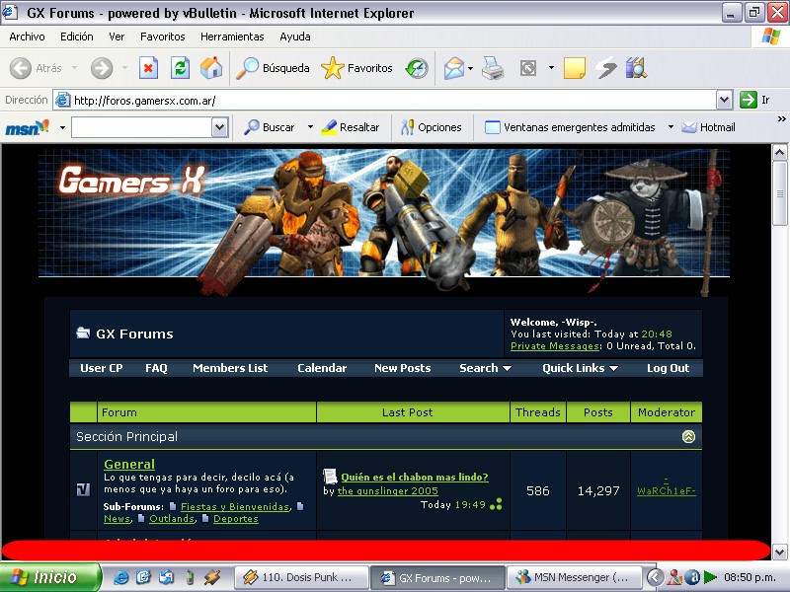Open Hotmail from the MSN toolbar
The image size is (790, 592).
pyautogui.click(x=708, y=127)
